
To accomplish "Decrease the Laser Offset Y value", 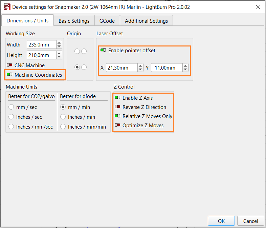I will (x=185, y=70).
